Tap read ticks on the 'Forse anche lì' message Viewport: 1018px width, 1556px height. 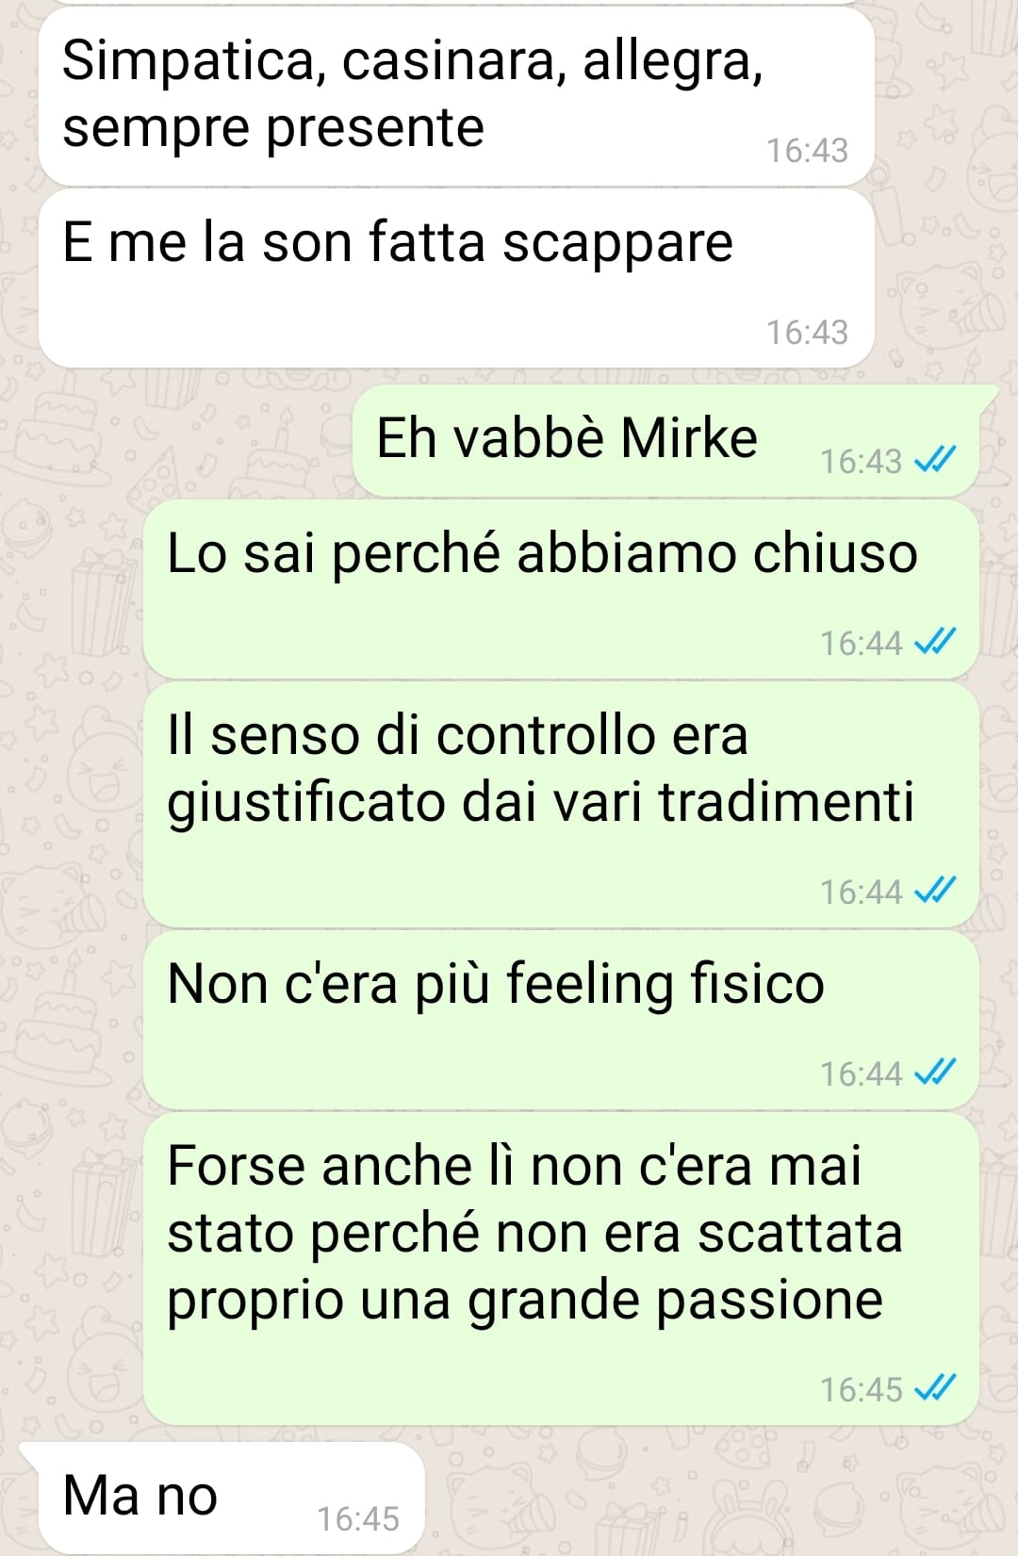coord(936,1388)
